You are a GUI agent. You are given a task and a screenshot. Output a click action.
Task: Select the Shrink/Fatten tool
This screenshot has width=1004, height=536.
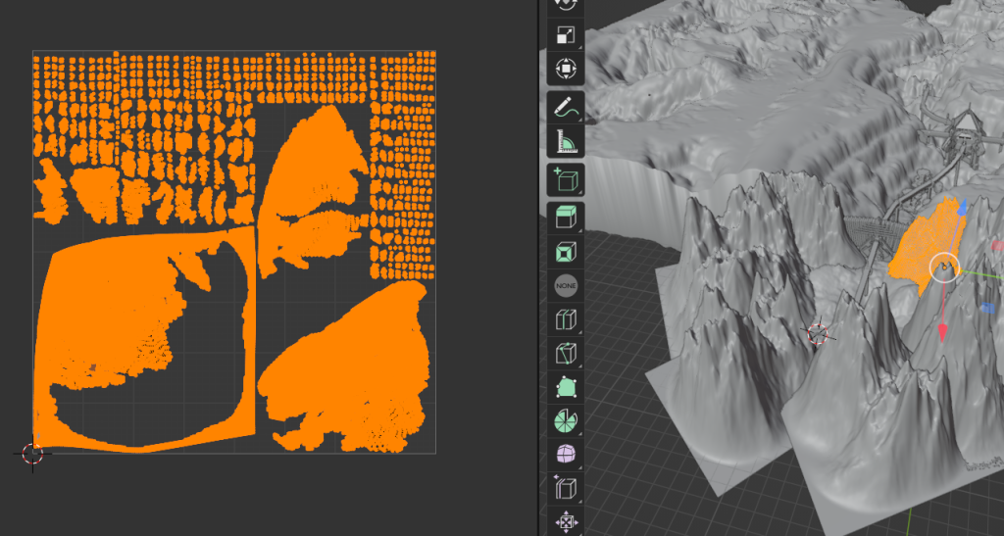tap(566, 522)
